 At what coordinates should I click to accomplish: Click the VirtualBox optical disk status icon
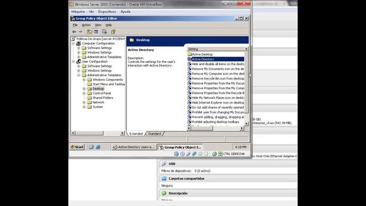click(182, 154)
